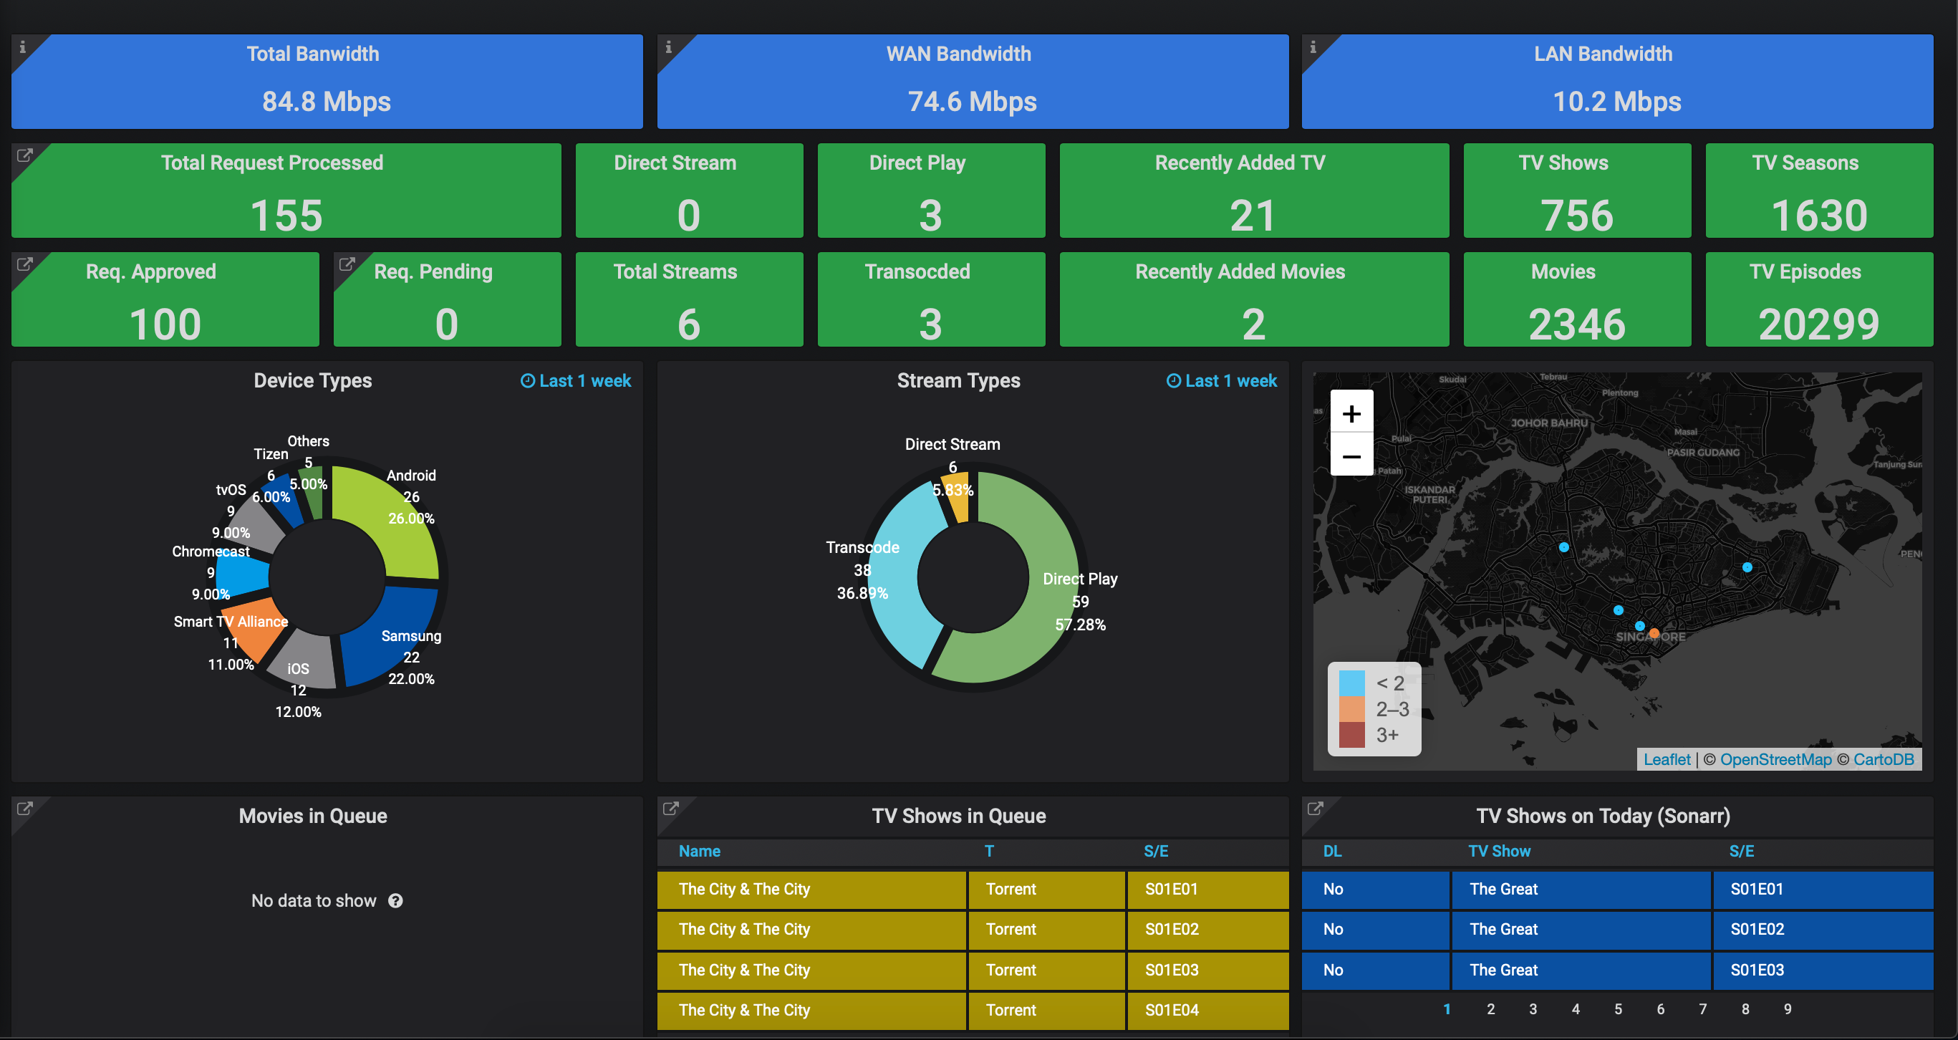Viewport: 1958px width, 1040px height.
Task: Click the TV Episodes value 20299
Action: 1818,324
